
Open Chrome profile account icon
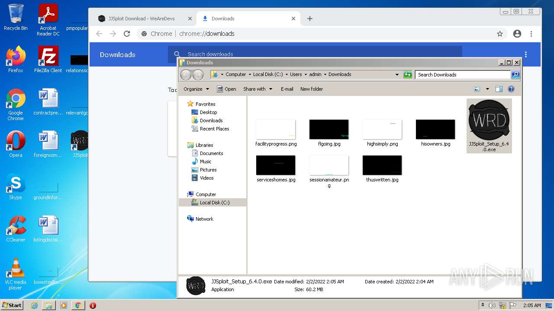(x=517, y=34)
